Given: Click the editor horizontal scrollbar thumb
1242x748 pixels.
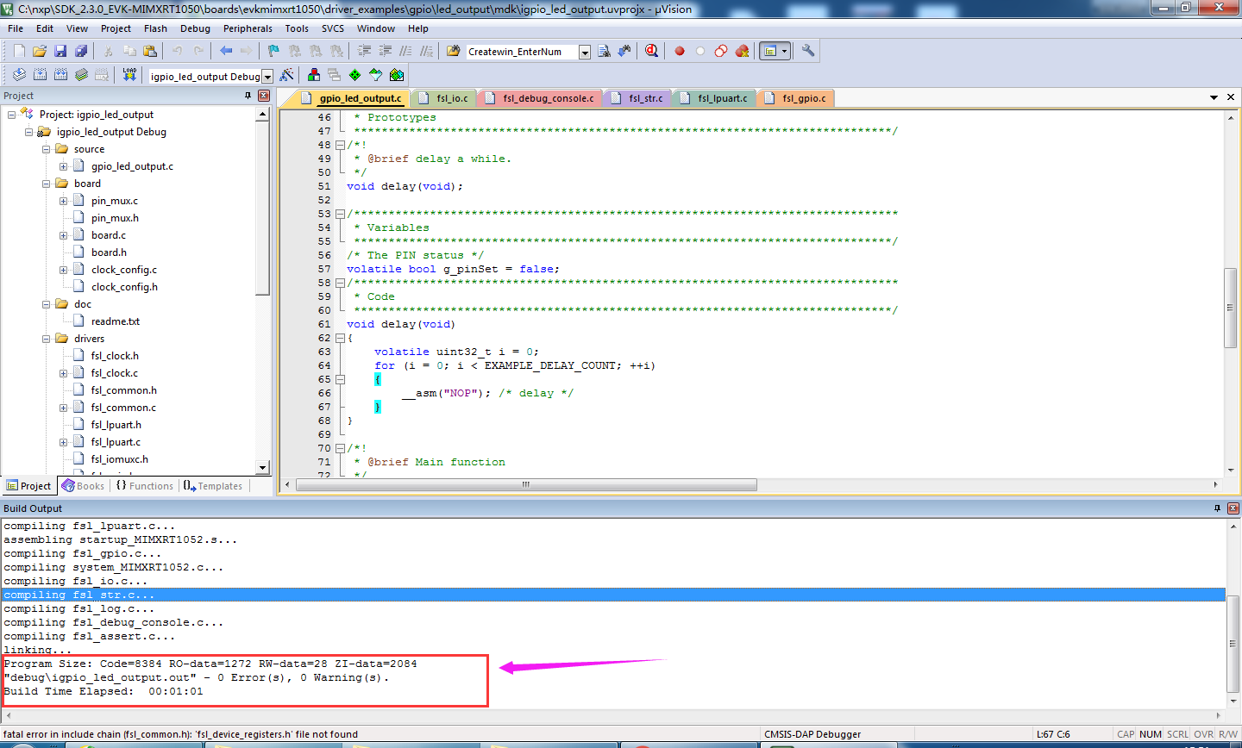Looking at the screenshot, I should (x=526, y=485).
